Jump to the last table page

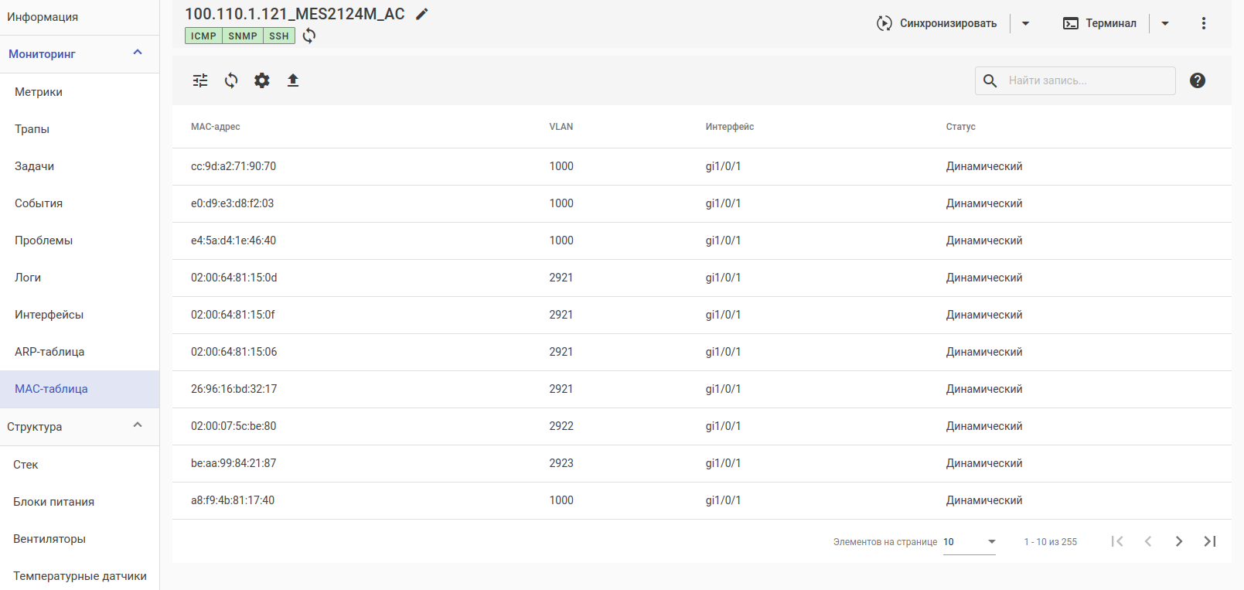pyautogui.click(x=1210, y=541)
